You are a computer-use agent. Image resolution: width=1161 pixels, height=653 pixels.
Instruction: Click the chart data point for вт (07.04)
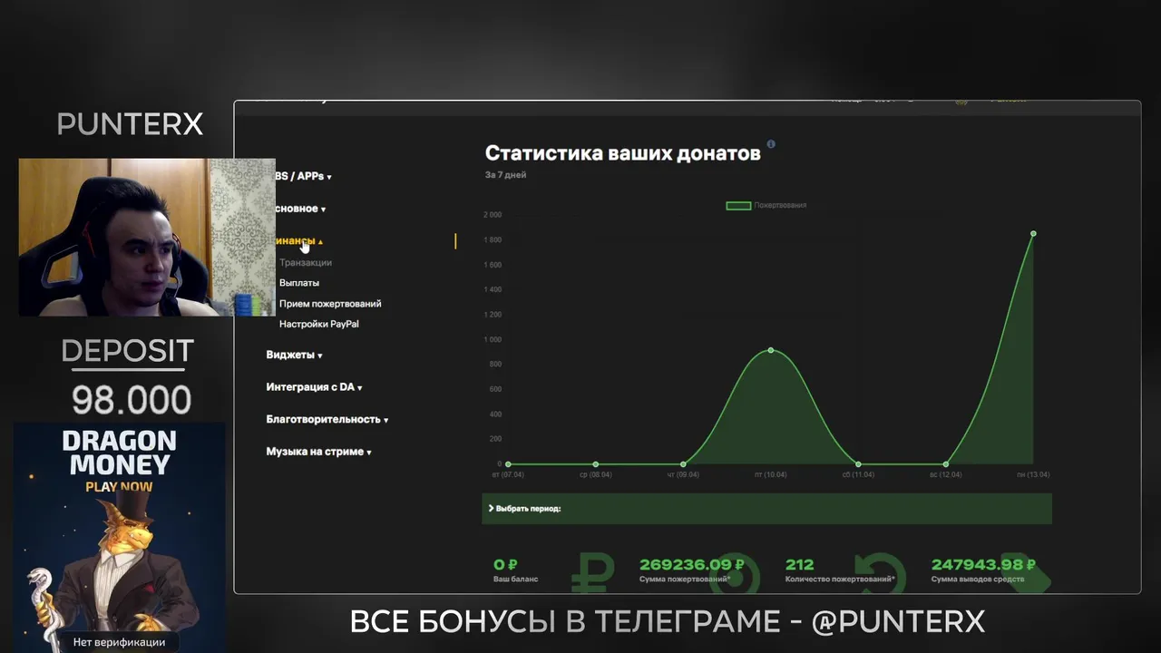[x=508, y=464]
